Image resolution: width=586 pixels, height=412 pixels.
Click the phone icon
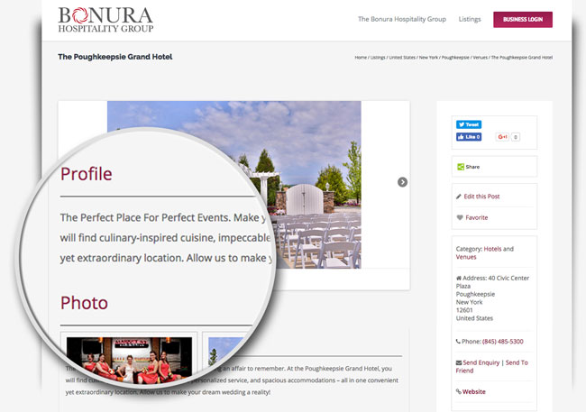458,342
